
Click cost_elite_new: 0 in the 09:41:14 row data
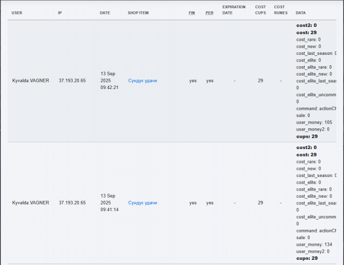[314, 196]
